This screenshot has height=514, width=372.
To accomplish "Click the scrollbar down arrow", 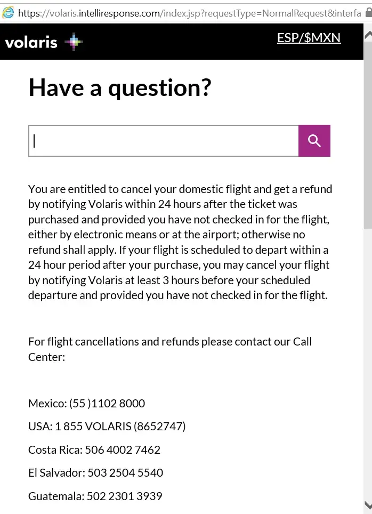I will 368,504.
